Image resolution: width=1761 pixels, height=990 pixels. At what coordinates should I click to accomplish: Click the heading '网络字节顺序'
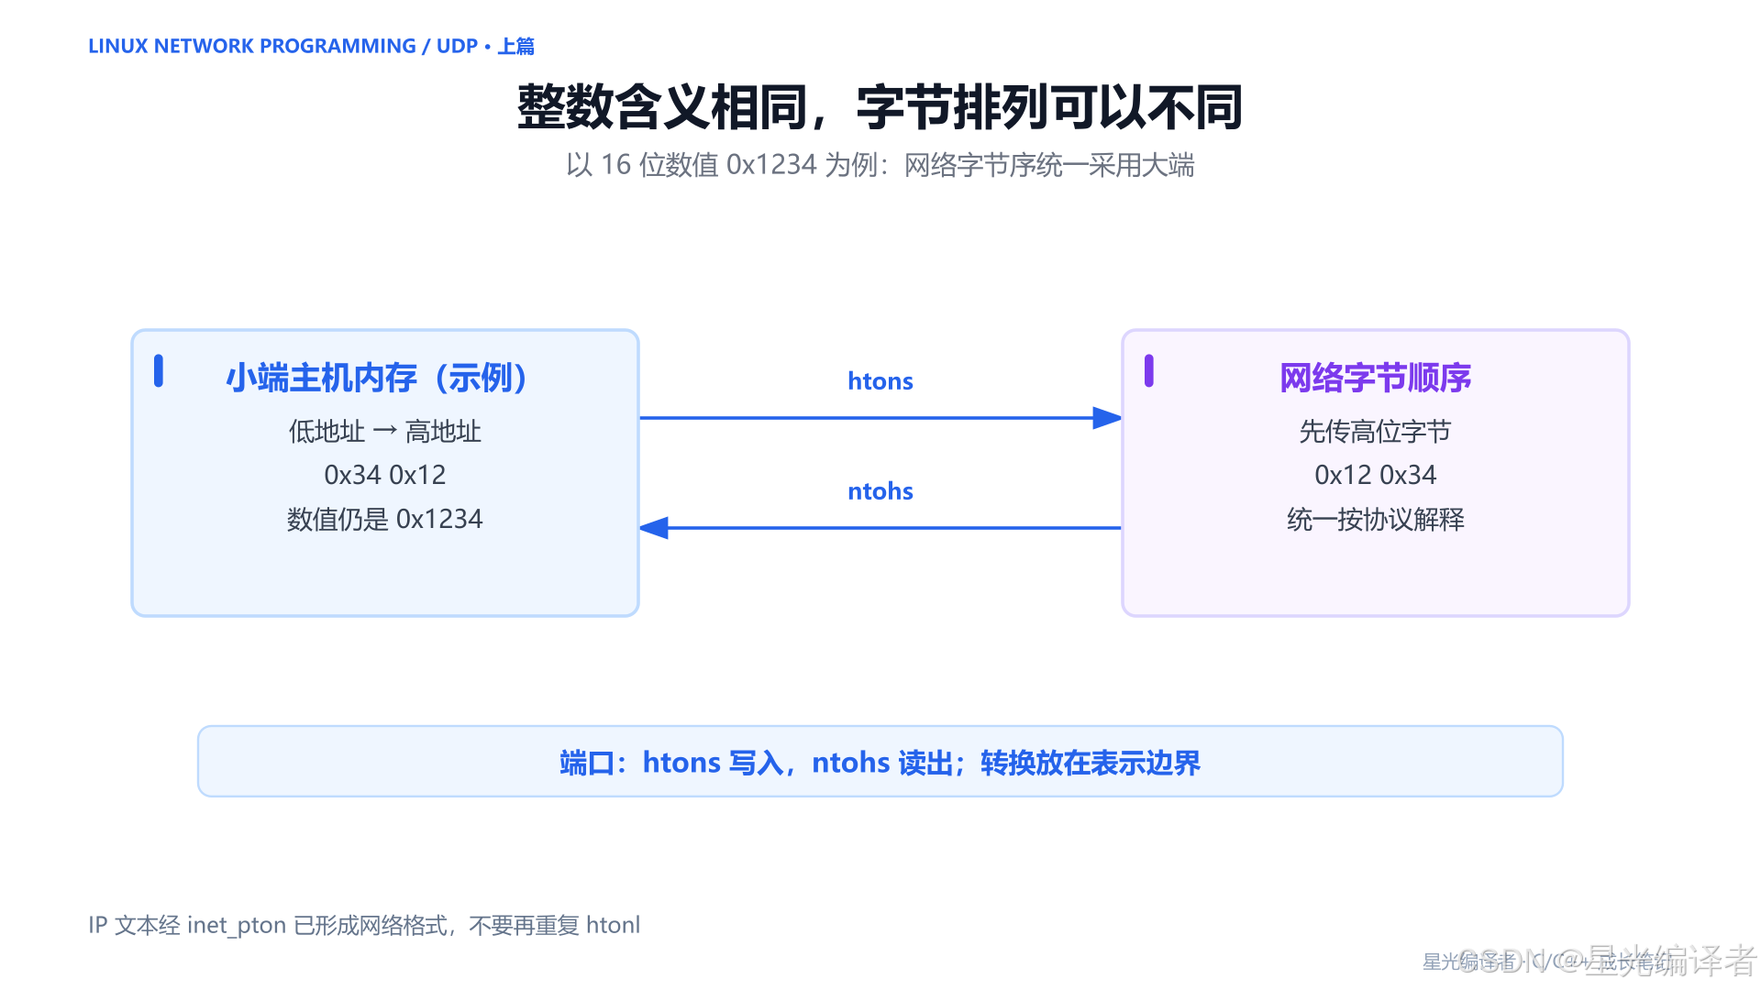1375,378
